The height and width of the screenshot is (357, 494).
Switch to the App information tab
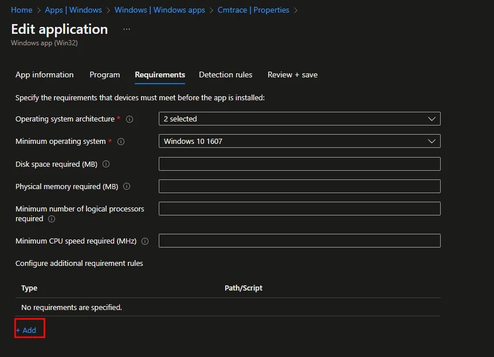(x=45, y=74)
